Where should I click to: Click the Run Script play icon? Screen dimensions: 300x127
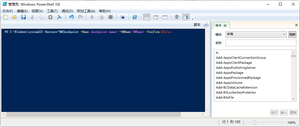(x=92, y=17)
